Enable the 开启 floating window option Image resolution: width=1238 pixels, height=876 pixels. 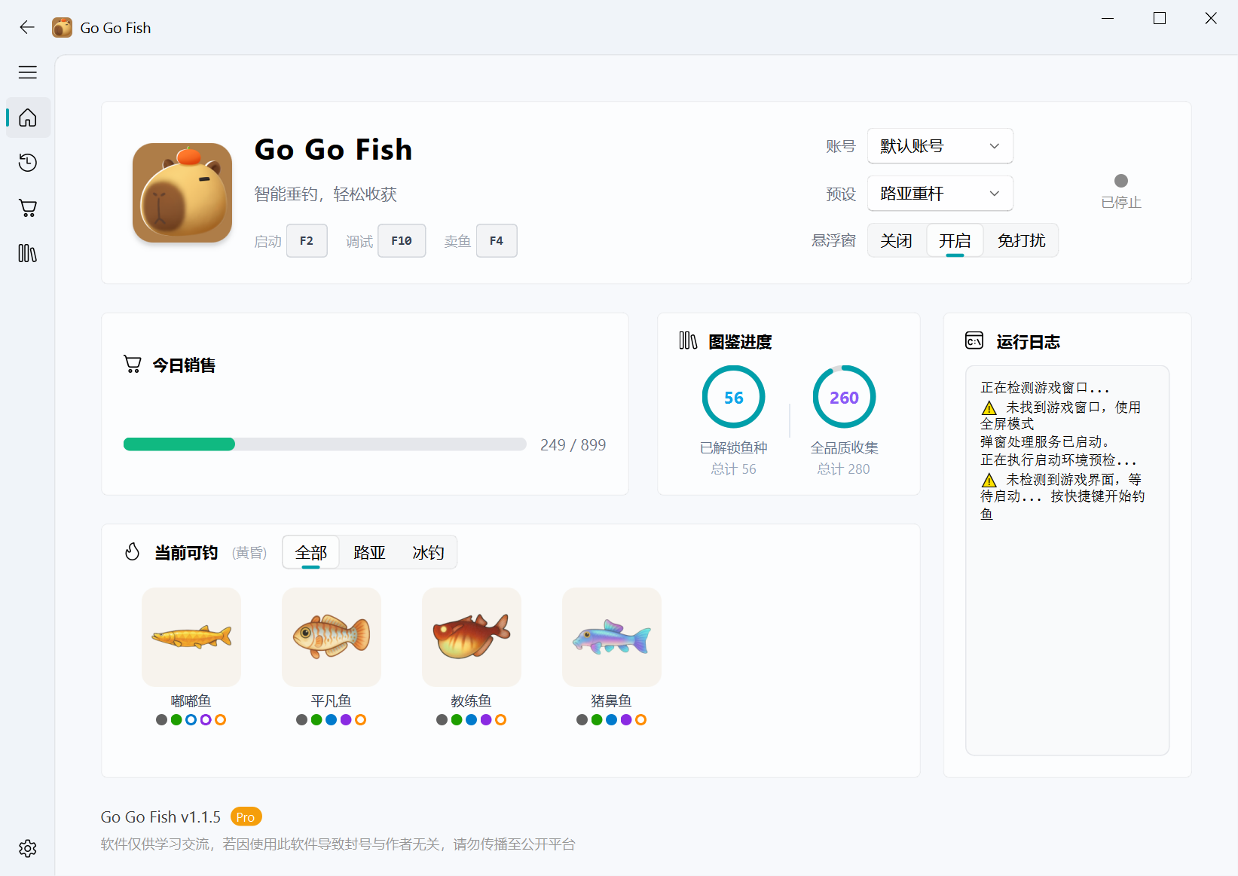955,240
